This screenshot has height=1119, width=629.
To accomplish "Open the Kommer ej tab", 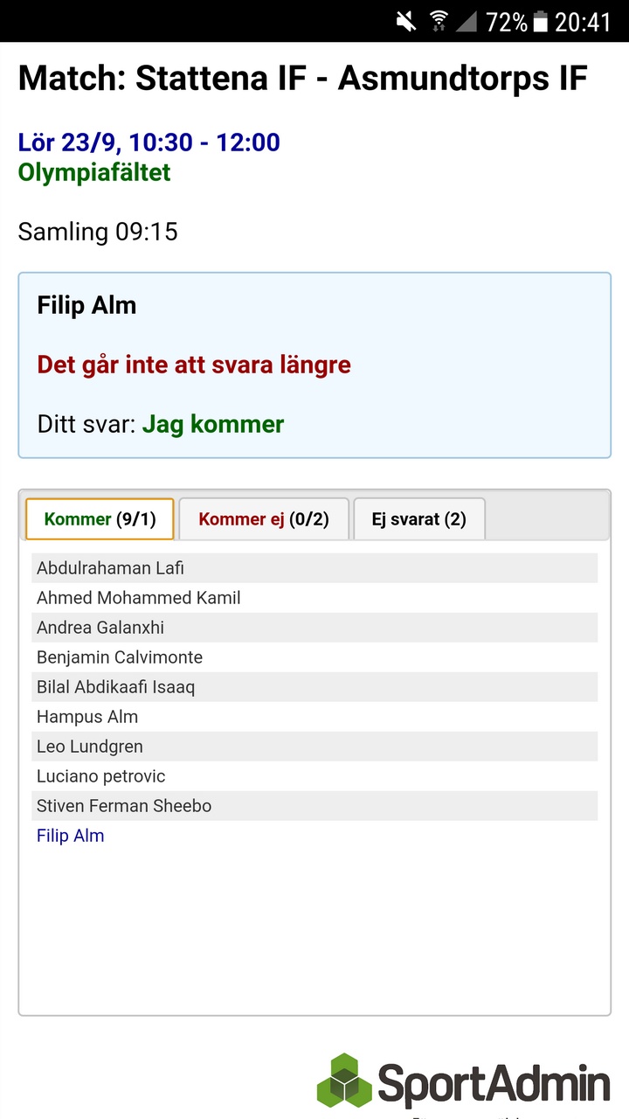I will [263, 519].
